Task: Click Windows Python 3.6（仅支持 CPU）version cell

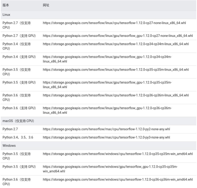Action: (17, 182)
